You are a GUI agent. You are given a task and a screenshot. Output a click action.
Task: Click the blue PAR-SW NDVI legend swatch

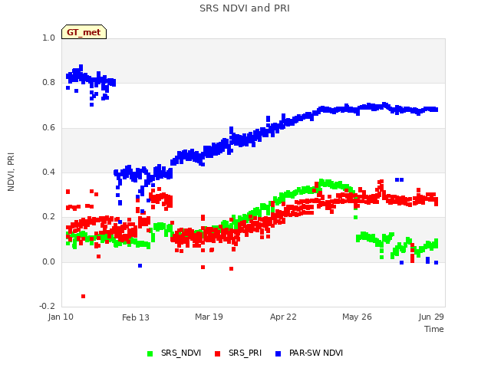[x=278, y=353]
